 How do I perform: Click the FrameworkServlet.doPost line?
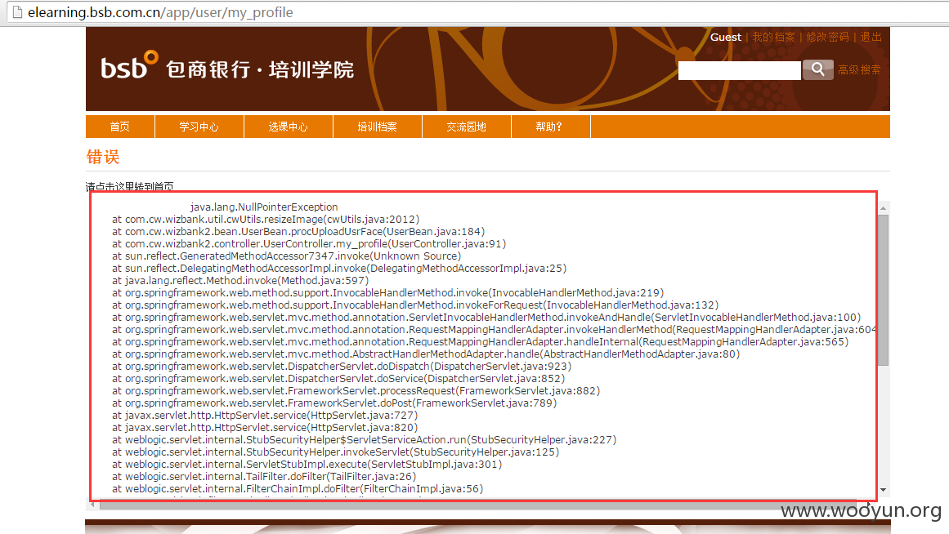[x=334, y=403]
